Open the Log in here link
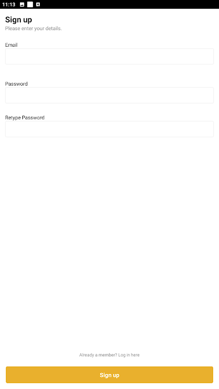 click(129, 355)
